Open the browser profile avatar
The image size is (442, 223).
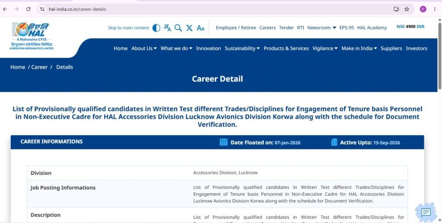[x=423, y=9]
